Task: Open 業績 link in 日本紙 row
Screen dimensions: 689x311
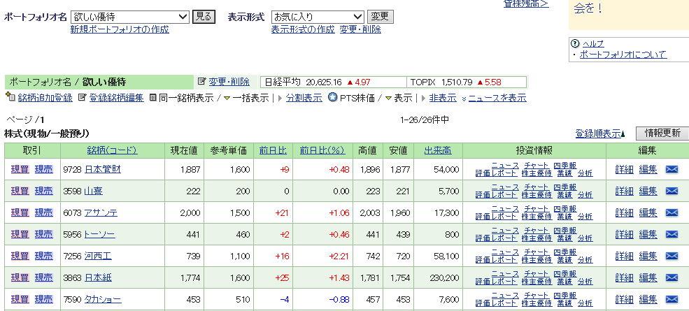Action: point(565,282)
